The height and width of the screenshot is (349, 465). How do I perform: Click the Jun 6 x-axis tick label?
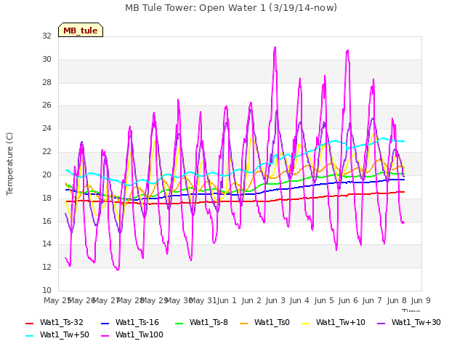[348, 300]
